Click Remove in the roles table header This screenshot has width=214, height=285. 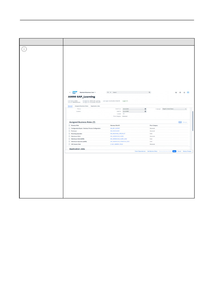coord(185,122)
